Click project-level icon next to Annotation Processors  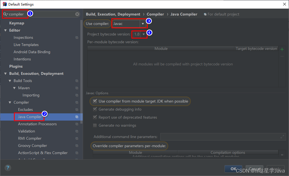point(77,124)
